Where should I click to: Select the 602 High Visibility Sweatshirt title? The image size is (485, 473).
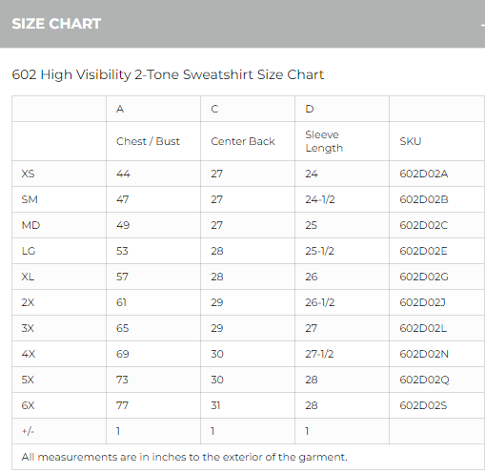click(168, 74)
